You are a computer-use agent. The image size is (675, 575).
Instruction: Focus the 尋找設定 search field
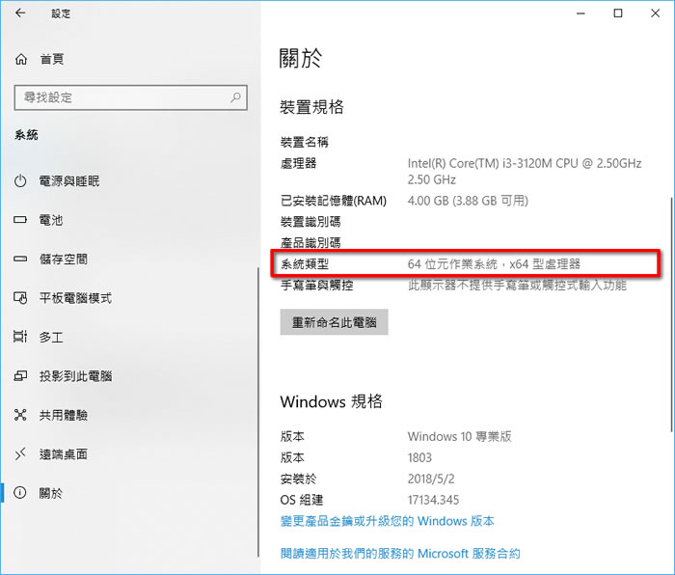130,97
